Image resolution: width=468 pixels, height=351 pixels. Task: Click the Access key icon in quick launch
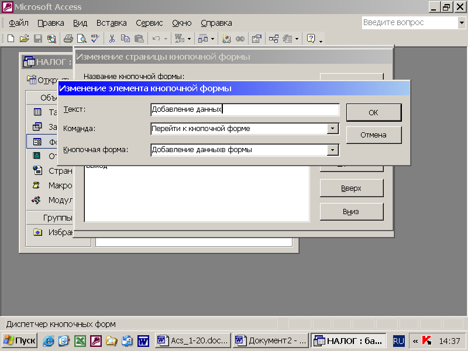(x=96, y=340)
